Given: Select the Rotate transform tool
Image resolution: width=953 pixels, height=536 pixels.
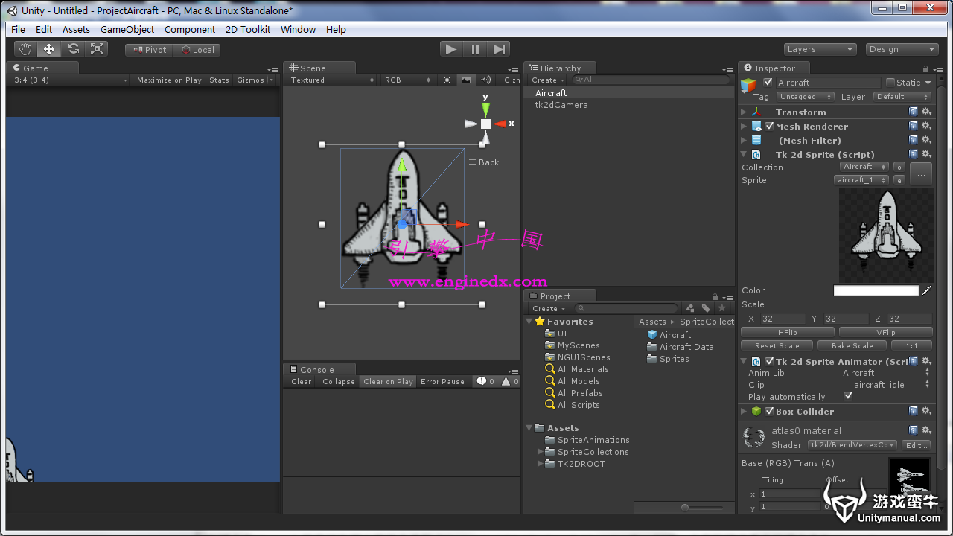Looking at the screenshot, I should [73, 49].
